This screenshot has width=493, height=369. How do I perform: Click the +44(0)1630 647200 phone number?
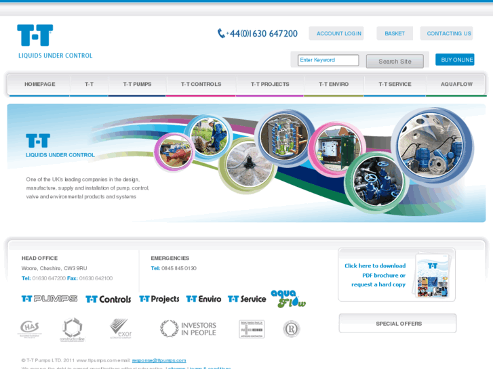click(x=262, y=34)
